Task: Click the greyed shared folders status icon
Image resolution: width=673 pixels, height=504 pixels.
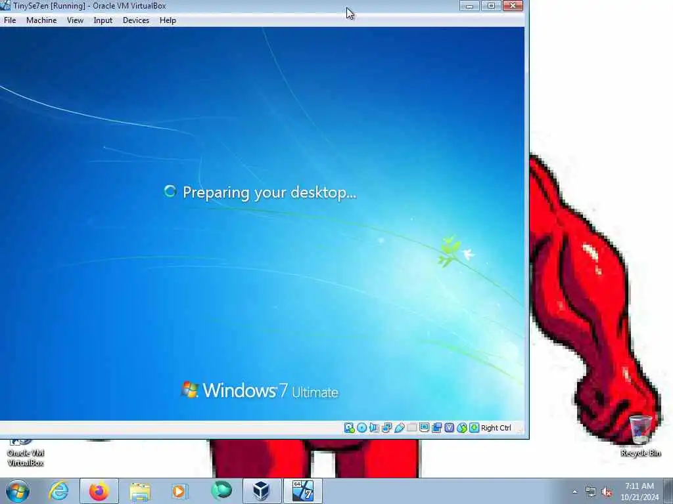Action: click(x=411, y=428)
